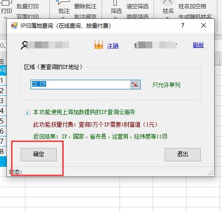This screenshot has height=212, width=222.
Task: Click the blue info icon
Action: point(27,112)
